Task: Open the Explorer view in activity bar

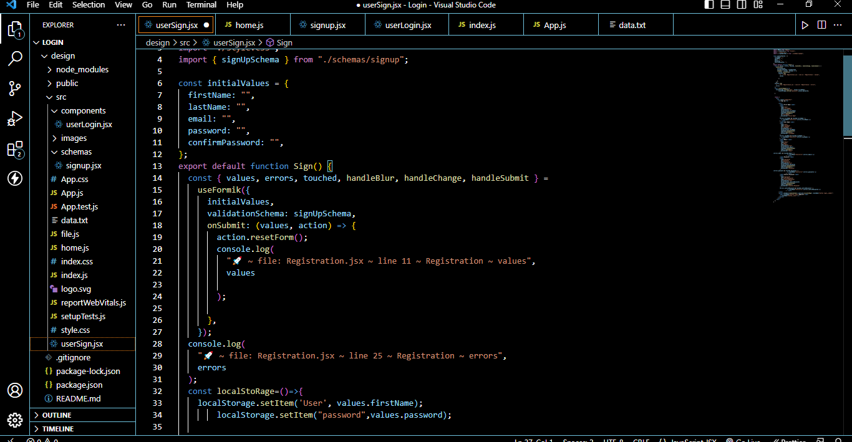Action: coord(15,29)
